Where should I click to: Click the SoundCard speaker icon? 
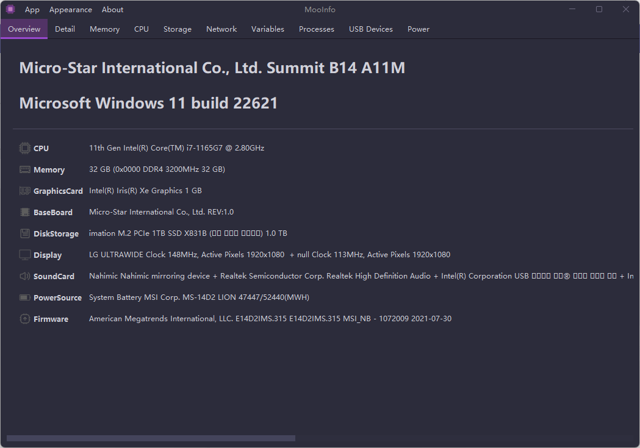(25, 276)
